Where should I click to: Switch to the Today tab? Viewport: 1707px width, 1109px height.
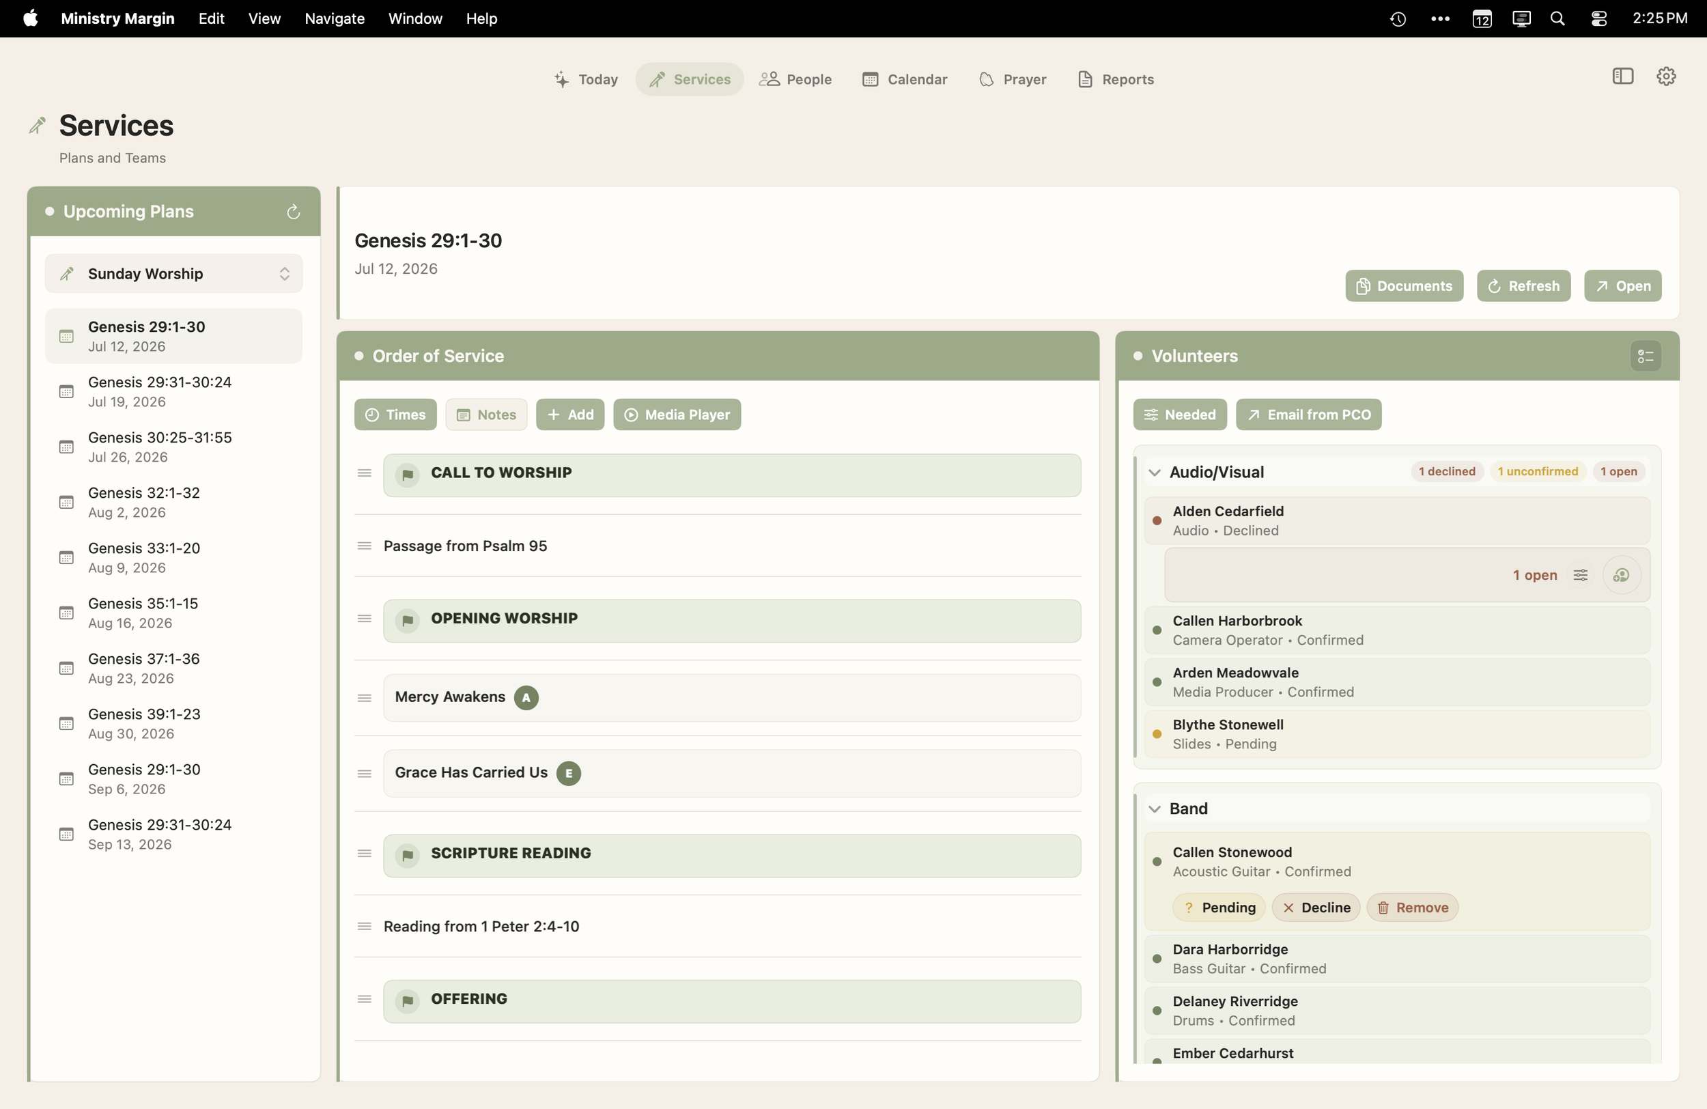tap(585, 79)
